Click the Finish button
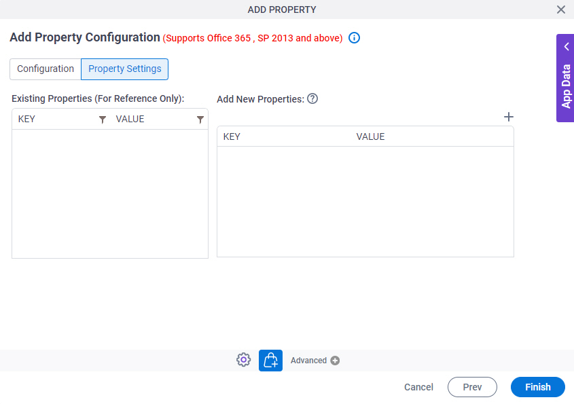 537,387
